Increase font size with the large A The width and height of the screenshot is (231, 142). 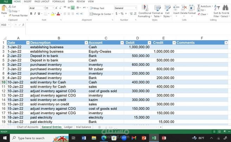tap(56, 8)
